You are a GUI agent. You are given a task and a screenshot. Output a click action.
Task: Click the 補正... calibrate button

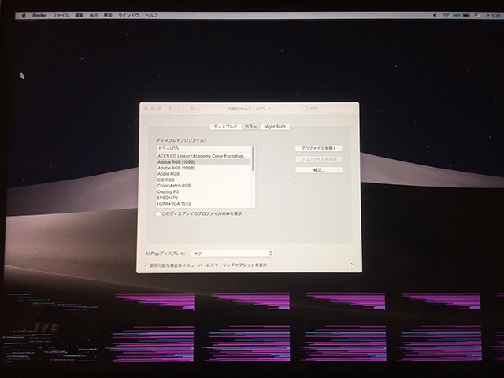tap(318, 169)
